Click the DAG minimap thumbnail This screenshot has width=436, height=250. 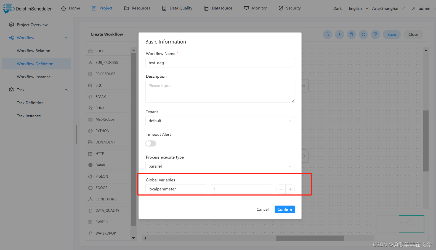click(x=411, y=224)
